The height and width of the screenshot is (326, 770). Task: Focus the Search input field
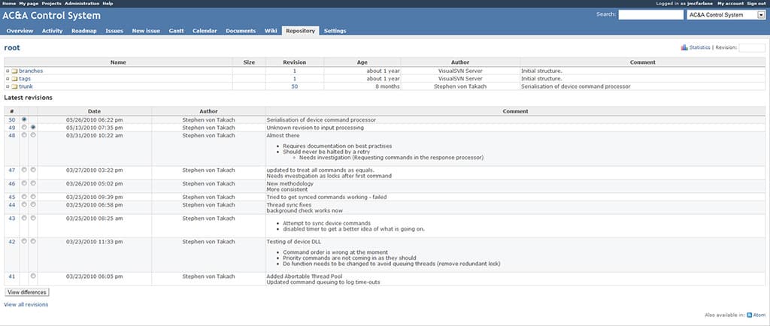pos(650,15)
